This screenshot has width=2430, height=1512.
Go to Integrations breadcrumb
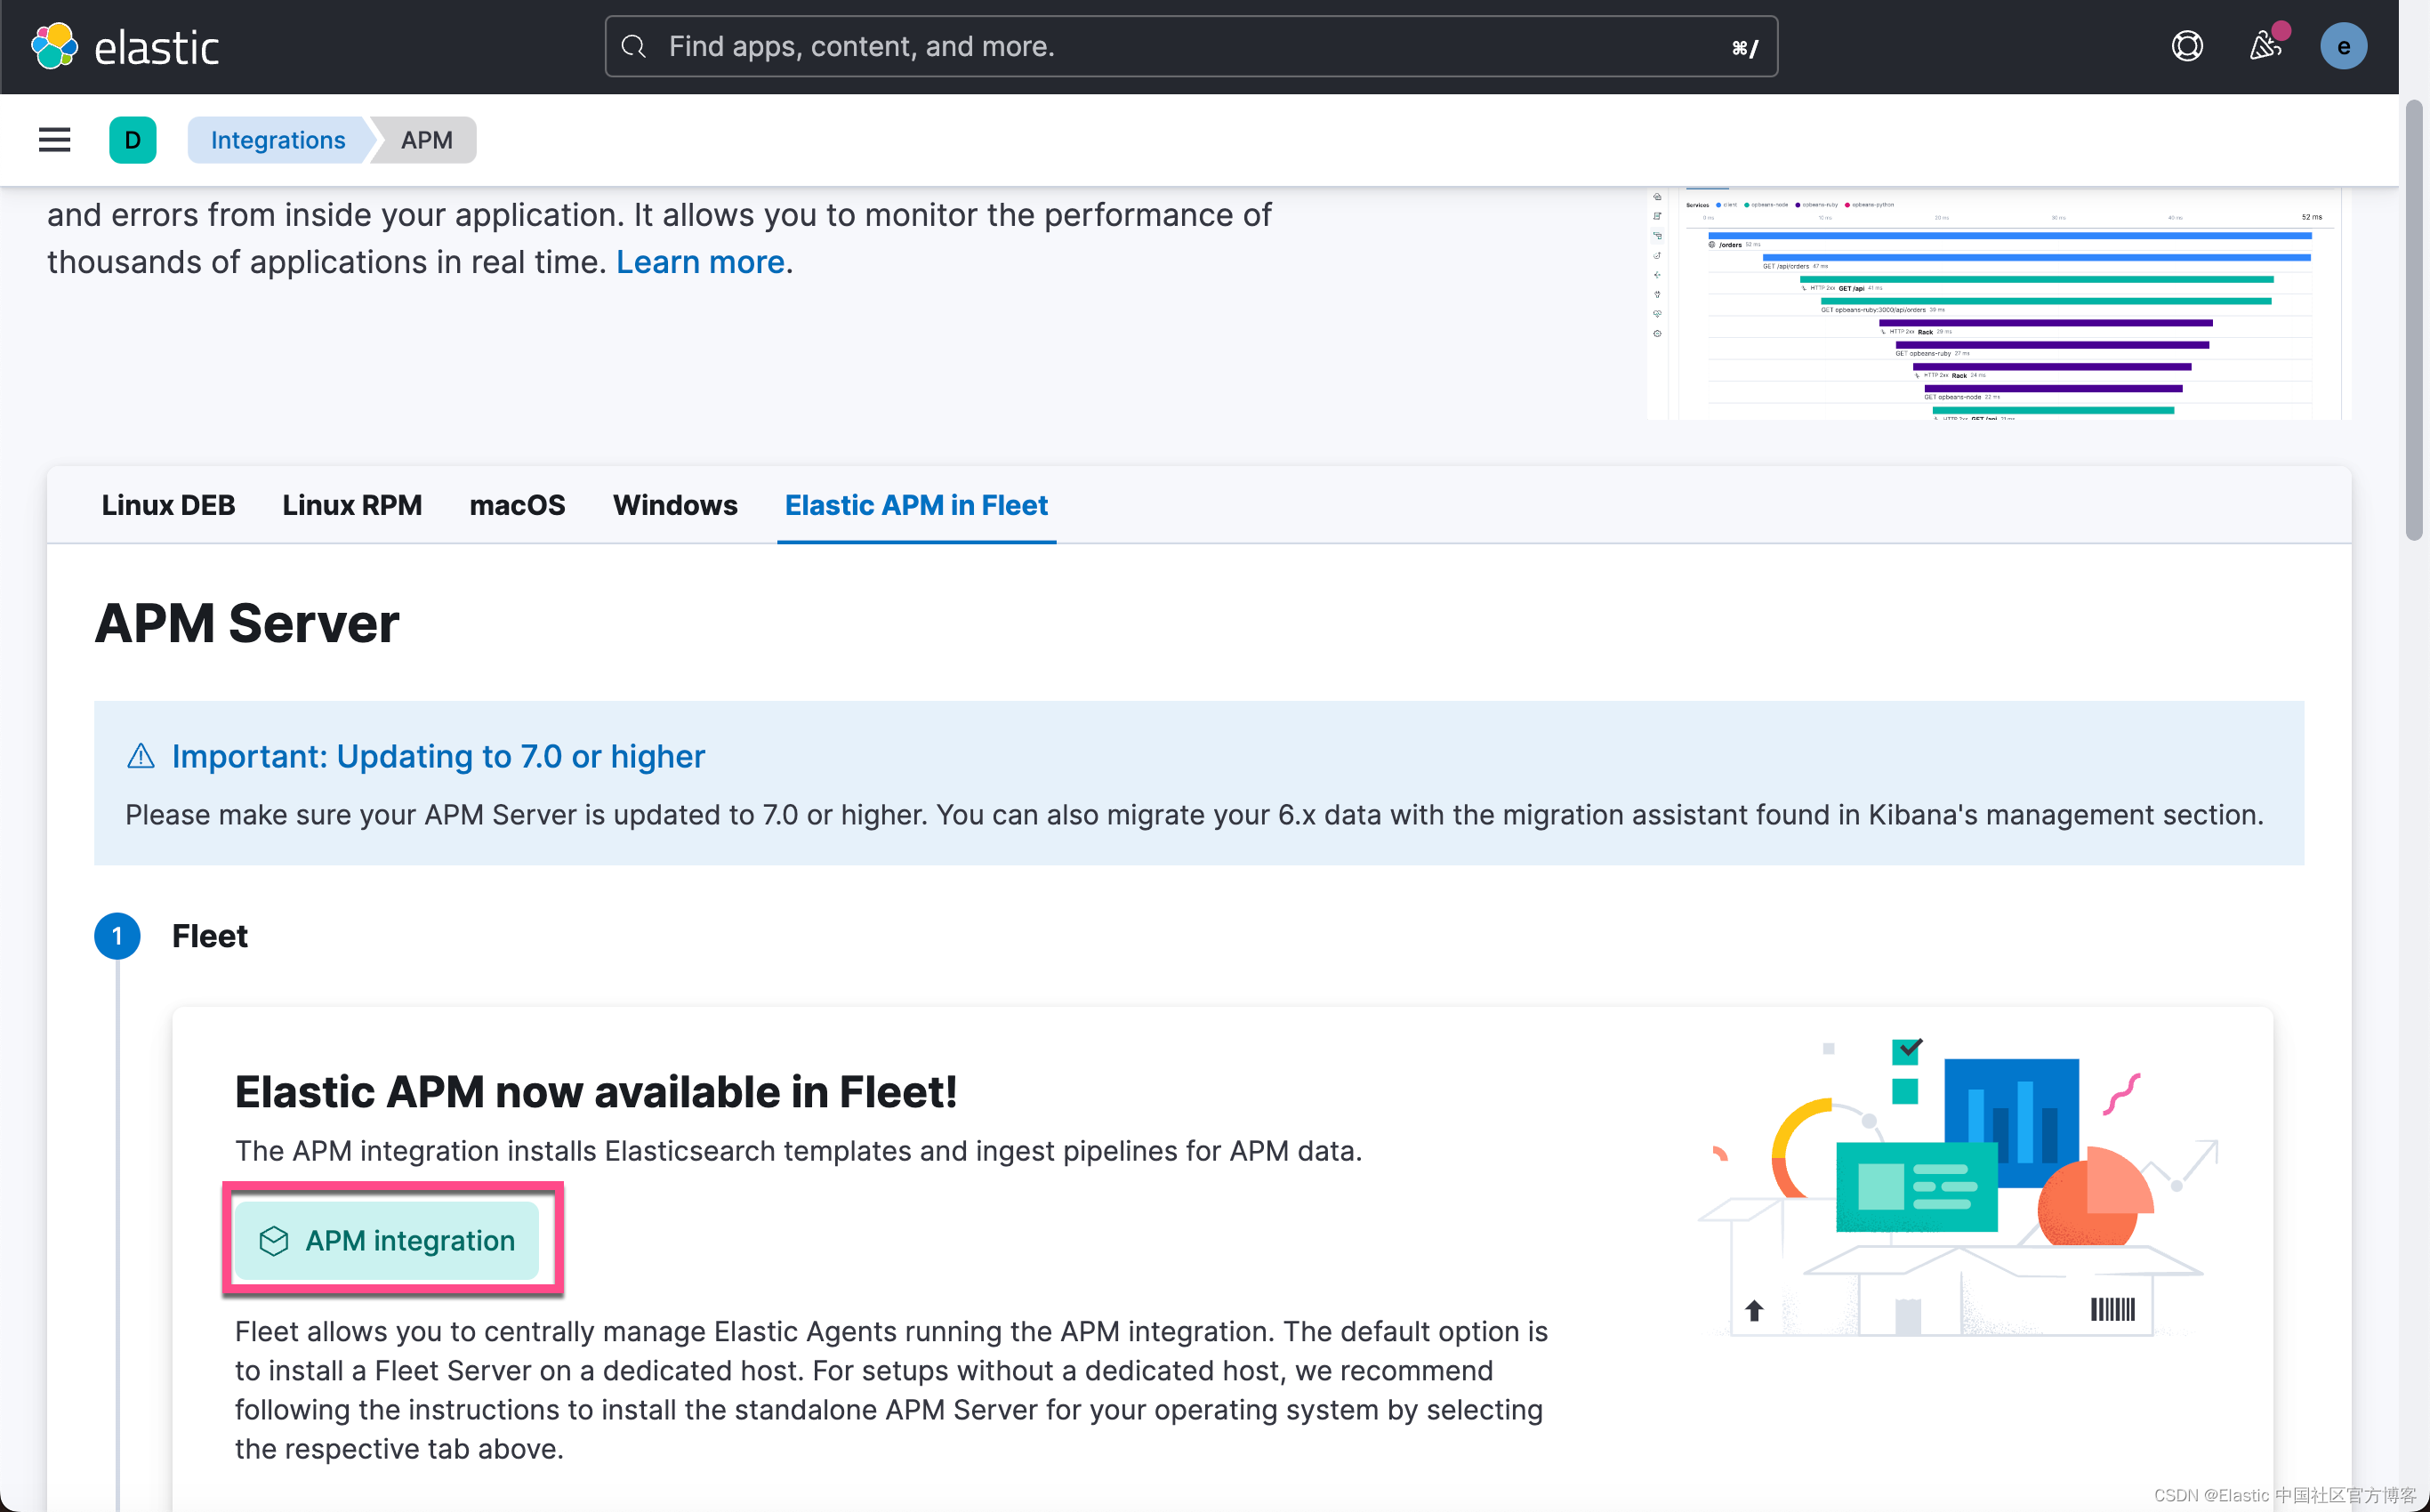coord(278,140)
